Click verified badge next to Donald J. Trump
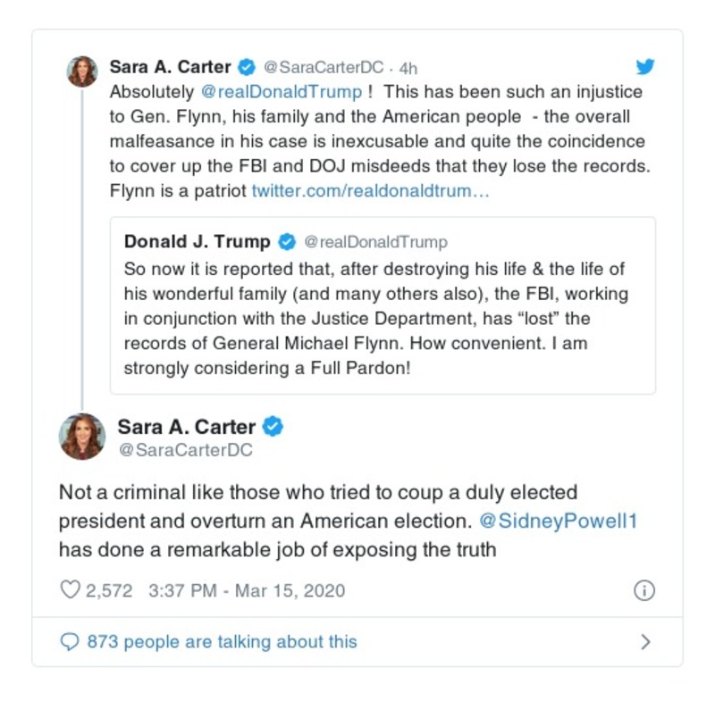 point(287,242)
